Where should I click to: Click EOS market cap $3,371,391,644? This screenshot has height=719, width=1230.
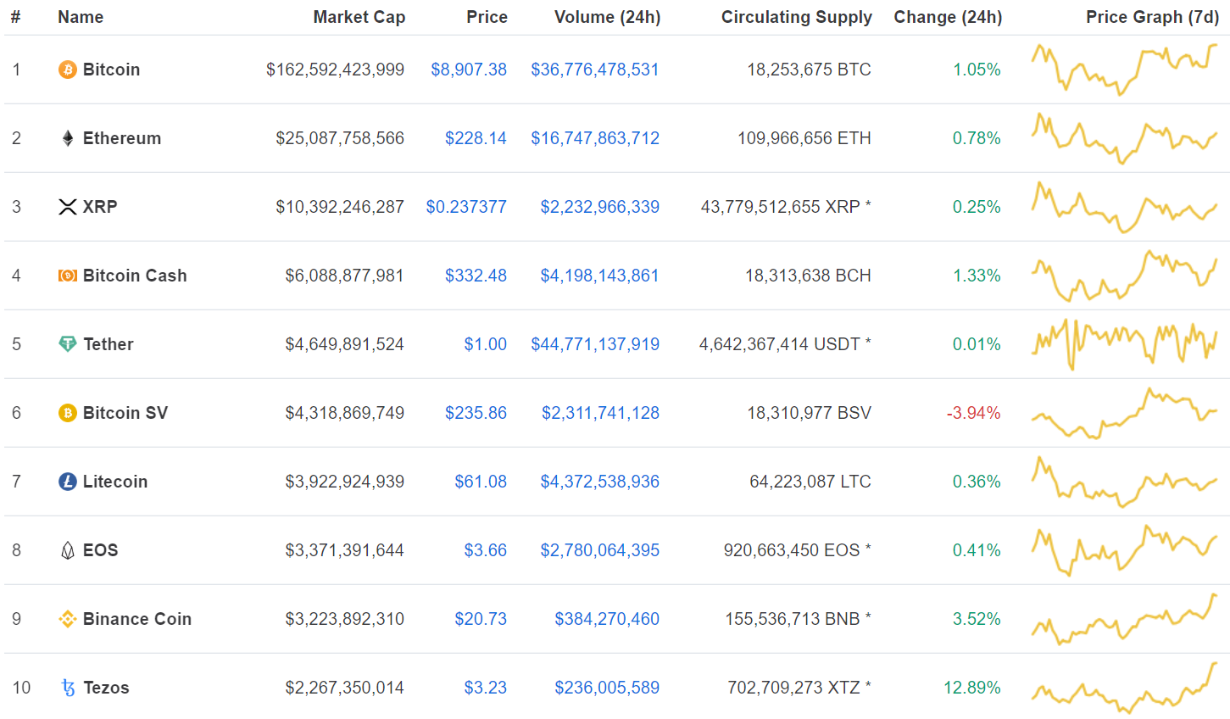344,550
